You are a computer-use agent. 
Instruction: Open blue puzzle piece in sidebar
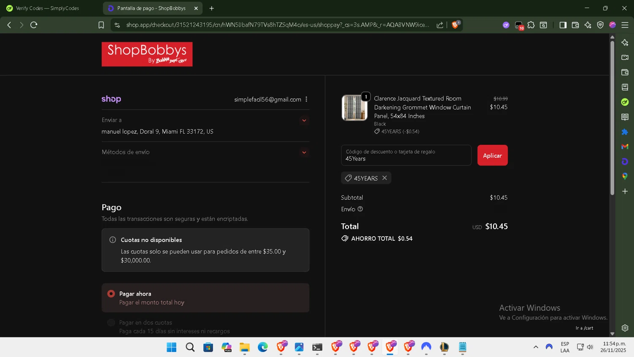[625, 132]
